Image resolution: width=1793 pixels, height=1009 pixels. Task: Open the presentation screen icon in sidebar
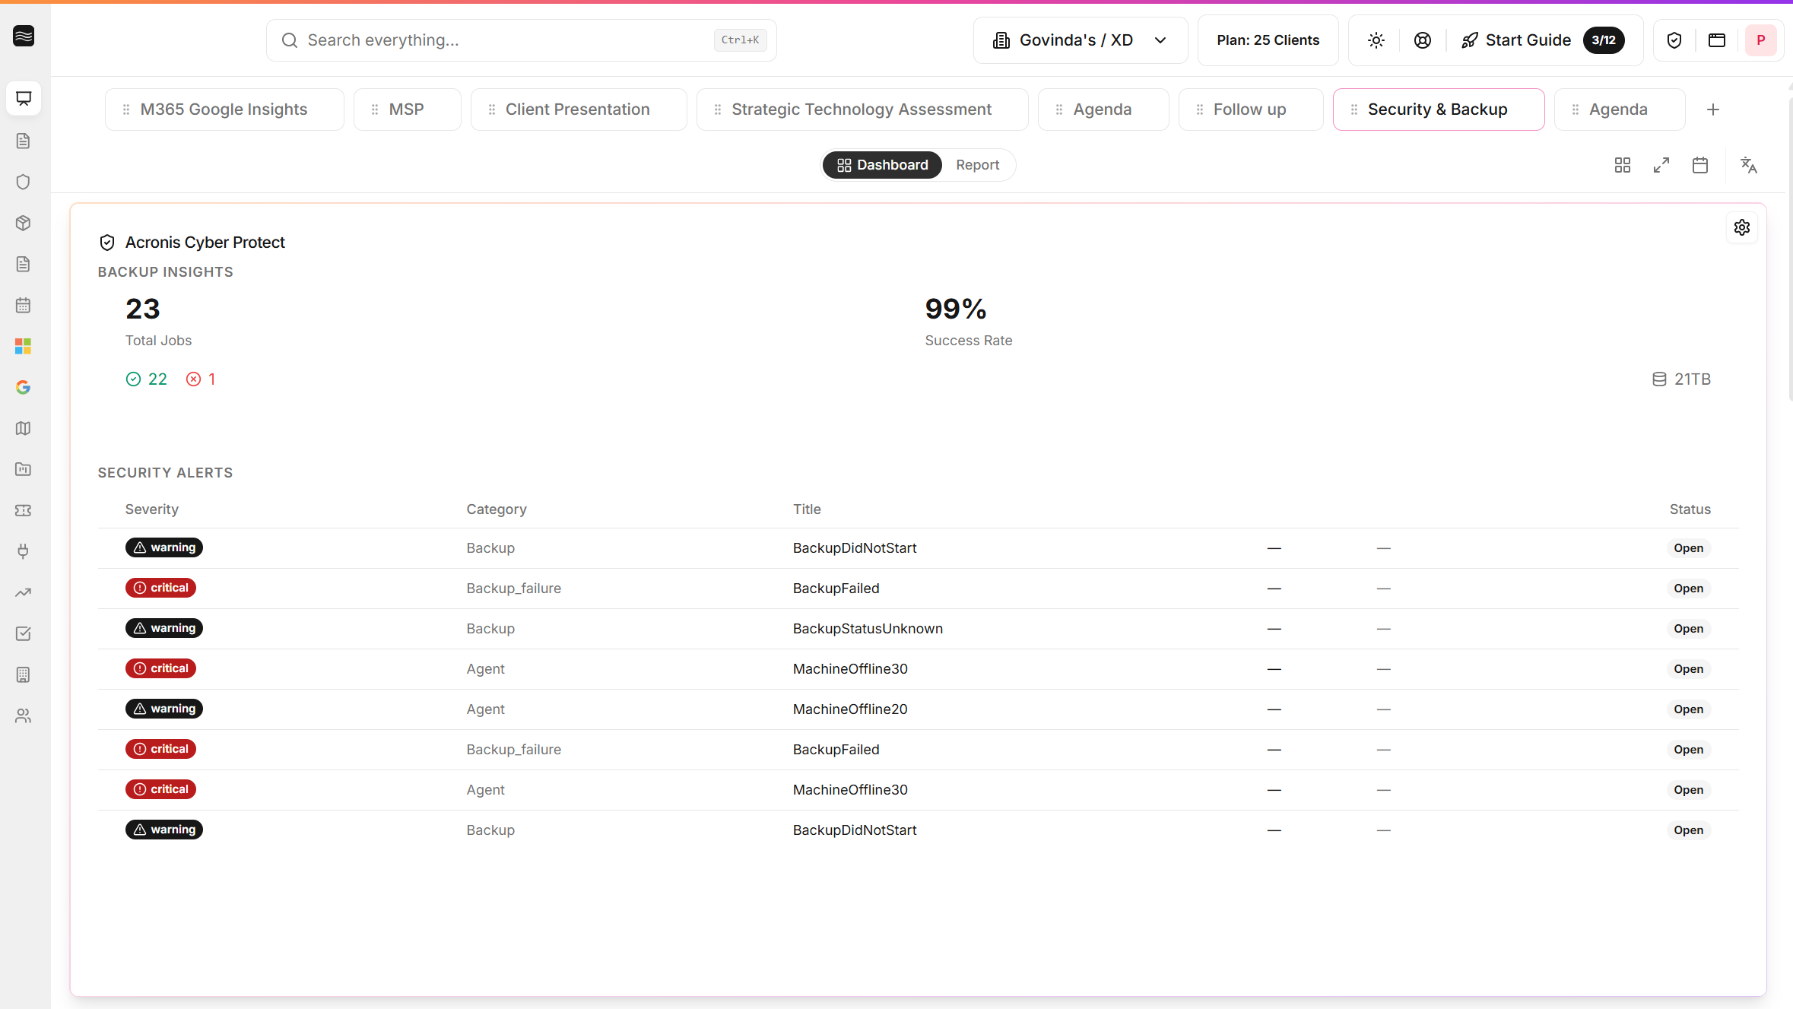click(x=24, y=99)
